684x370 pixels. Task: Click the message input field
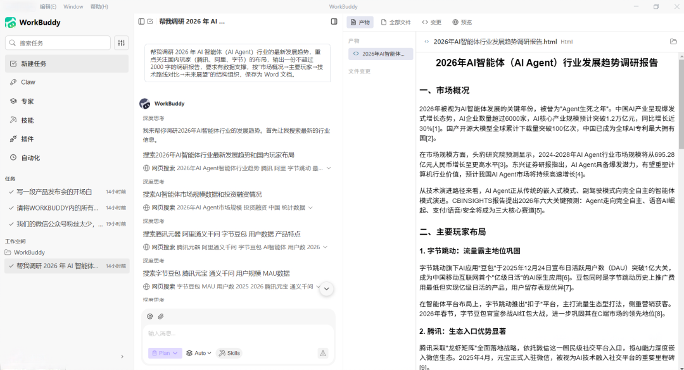click(x=238, y=333)
